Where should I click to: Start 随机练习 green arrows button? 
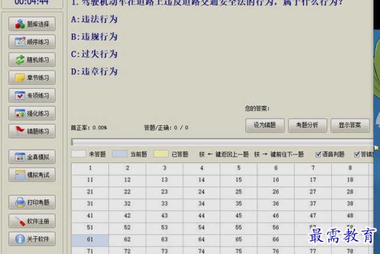(x=32, y=59)
